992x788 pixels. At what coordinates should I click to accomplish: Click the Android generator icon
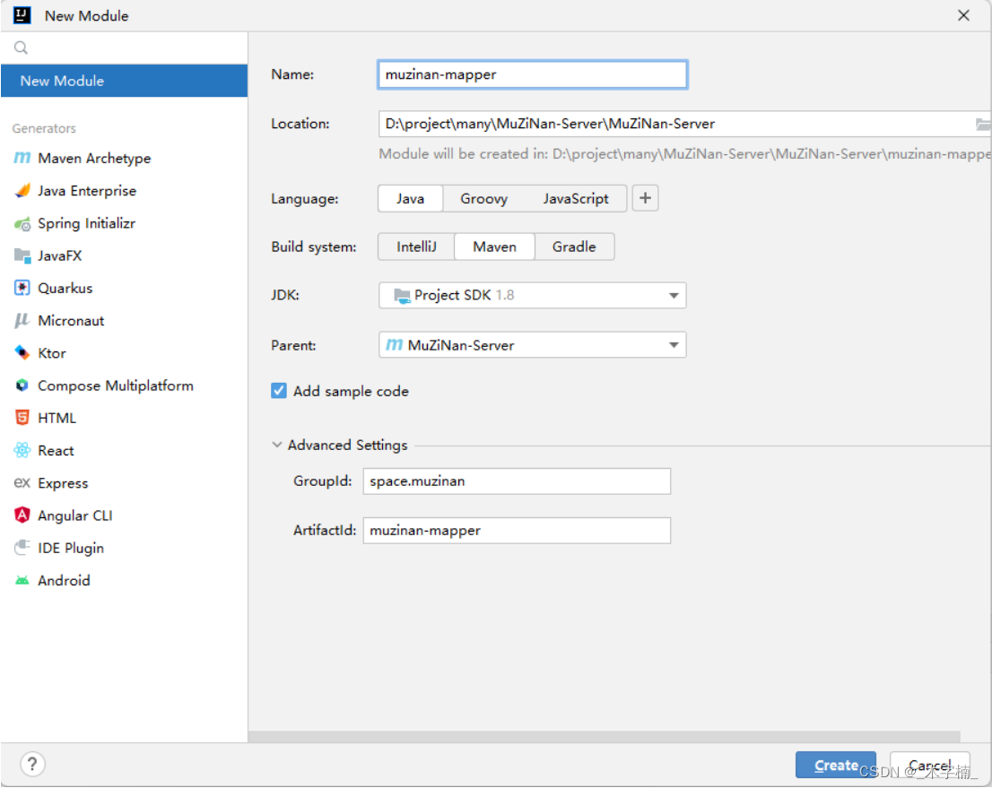(22, 581)
